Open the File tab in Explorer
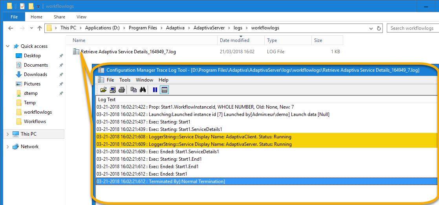The height and width of the screenshot is (205, 439). 14,17
